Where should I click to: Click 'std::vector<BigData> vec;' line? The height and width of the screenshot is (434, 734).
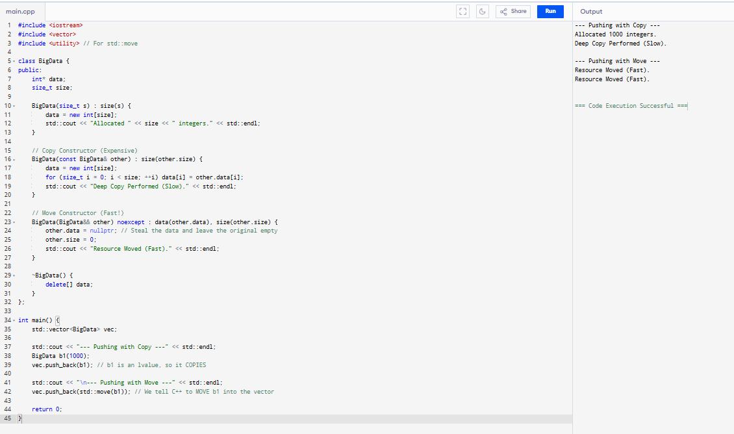(x=75, y=329)
